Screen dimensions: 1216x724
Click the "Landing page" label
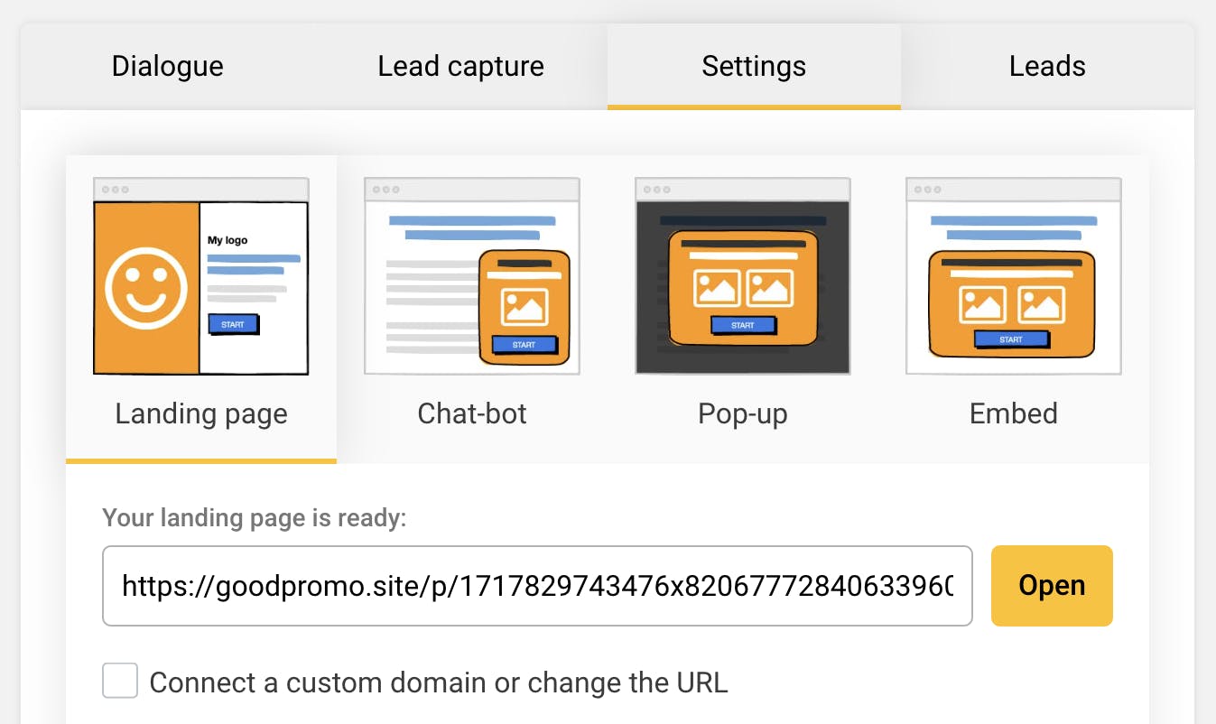[x=201, y=414]
